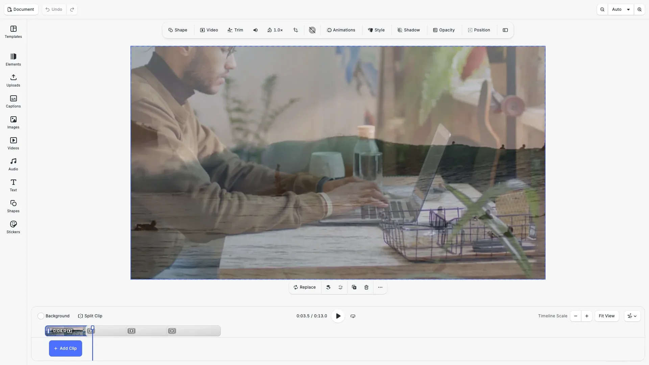Select the crop tool icon
The height and width of the screenshot is (365, 649).
pos(296,30)
